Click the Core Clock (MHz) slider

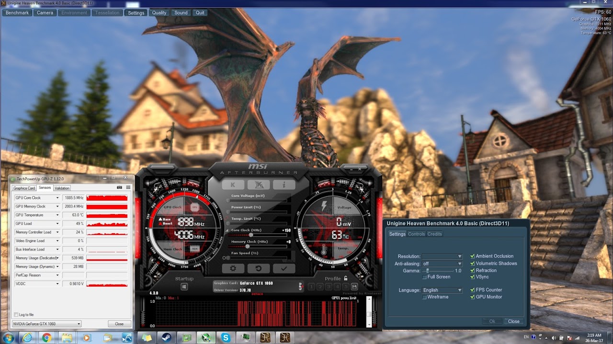[x=259, y=235]
